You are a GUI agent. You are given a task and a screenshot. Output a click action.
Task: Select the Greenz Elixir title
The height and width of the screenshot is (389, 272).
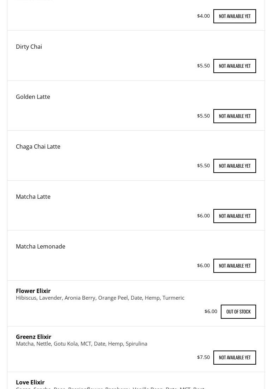pos(34,337)
